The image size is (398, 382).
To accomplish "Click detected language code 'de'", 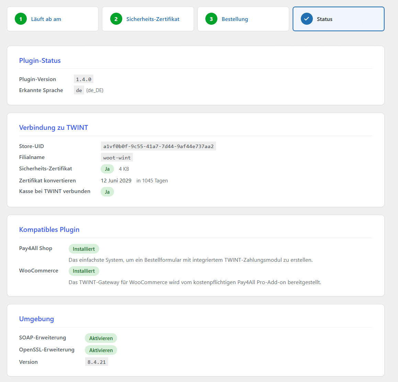I will (79, 90).
